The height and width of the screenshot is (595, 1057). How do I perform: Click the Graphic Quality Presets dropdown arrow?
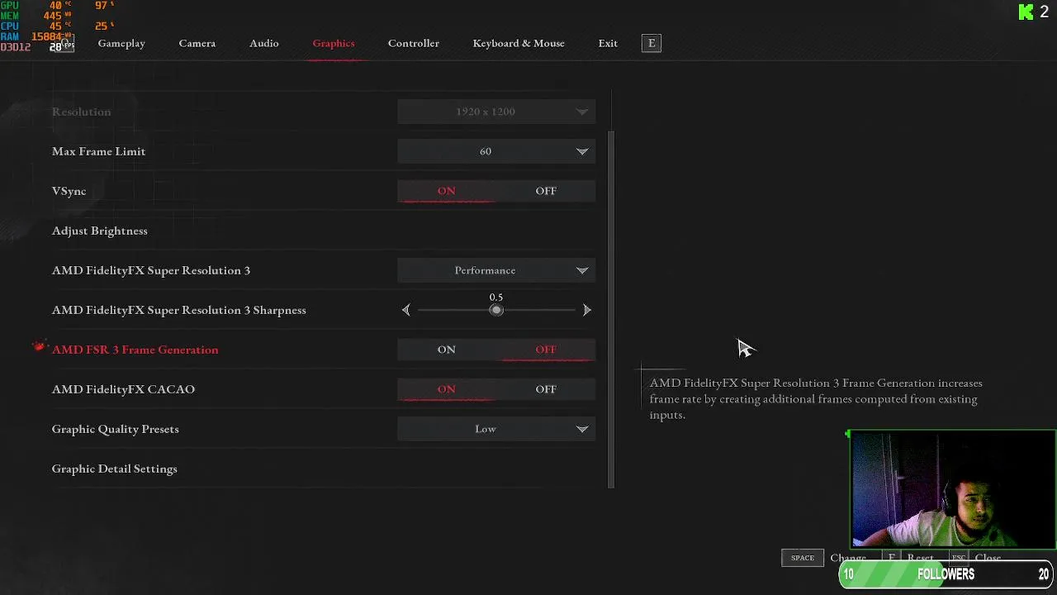tap(582, 429)
